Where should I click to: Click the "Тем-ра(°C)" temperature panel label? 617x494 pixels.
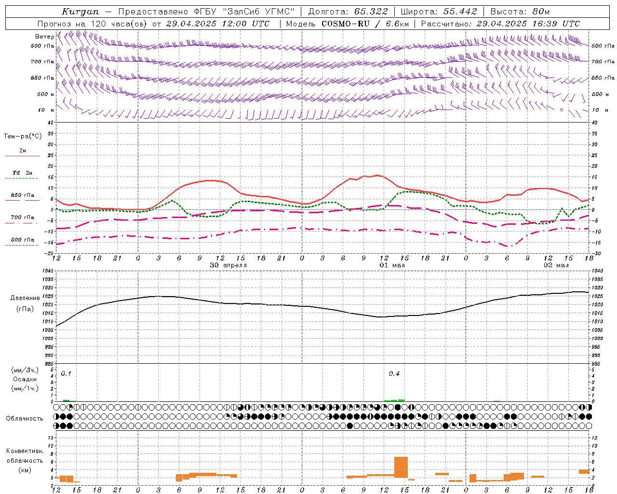[x=23, y=137]
